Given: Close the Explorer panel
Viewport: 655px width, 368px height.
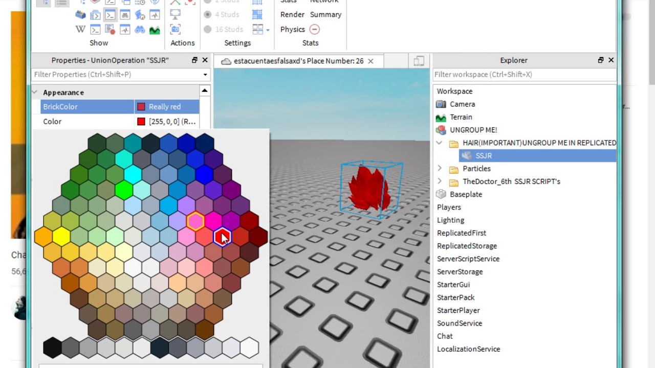Looking at the screenshot, I should point(611,60).
